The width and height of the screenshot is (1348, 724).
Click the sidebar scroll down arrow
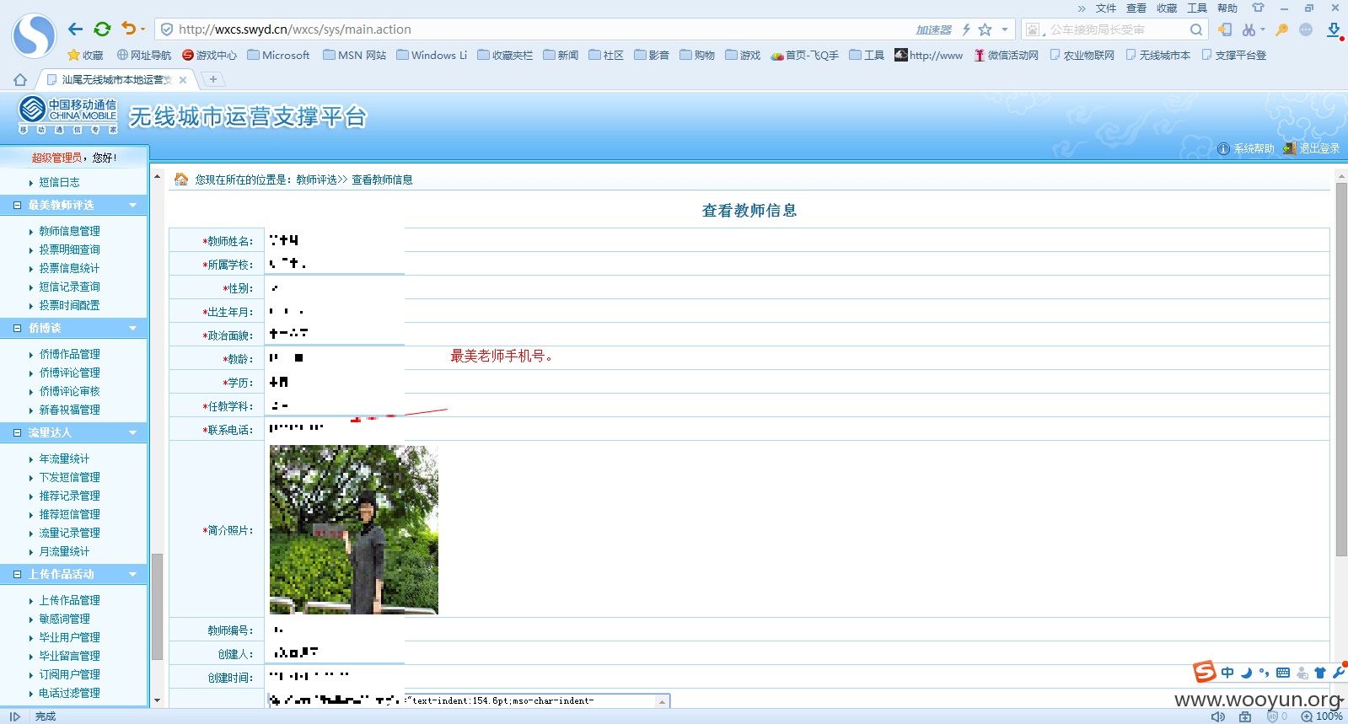coord(157,700)
